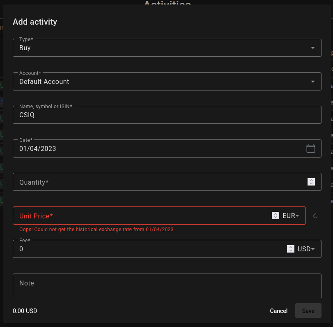Open the USD currency selector beside Fee
This screenshot has width=333, height=327.
(x=305, y=249)
